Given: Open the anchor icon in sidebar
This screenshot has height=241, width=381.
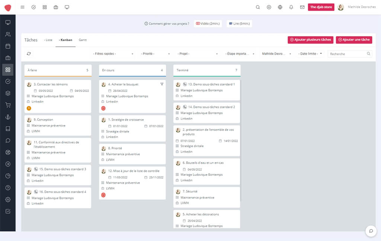Looking at the screenshot, I should pyautogui.click(x=8, y=117).
